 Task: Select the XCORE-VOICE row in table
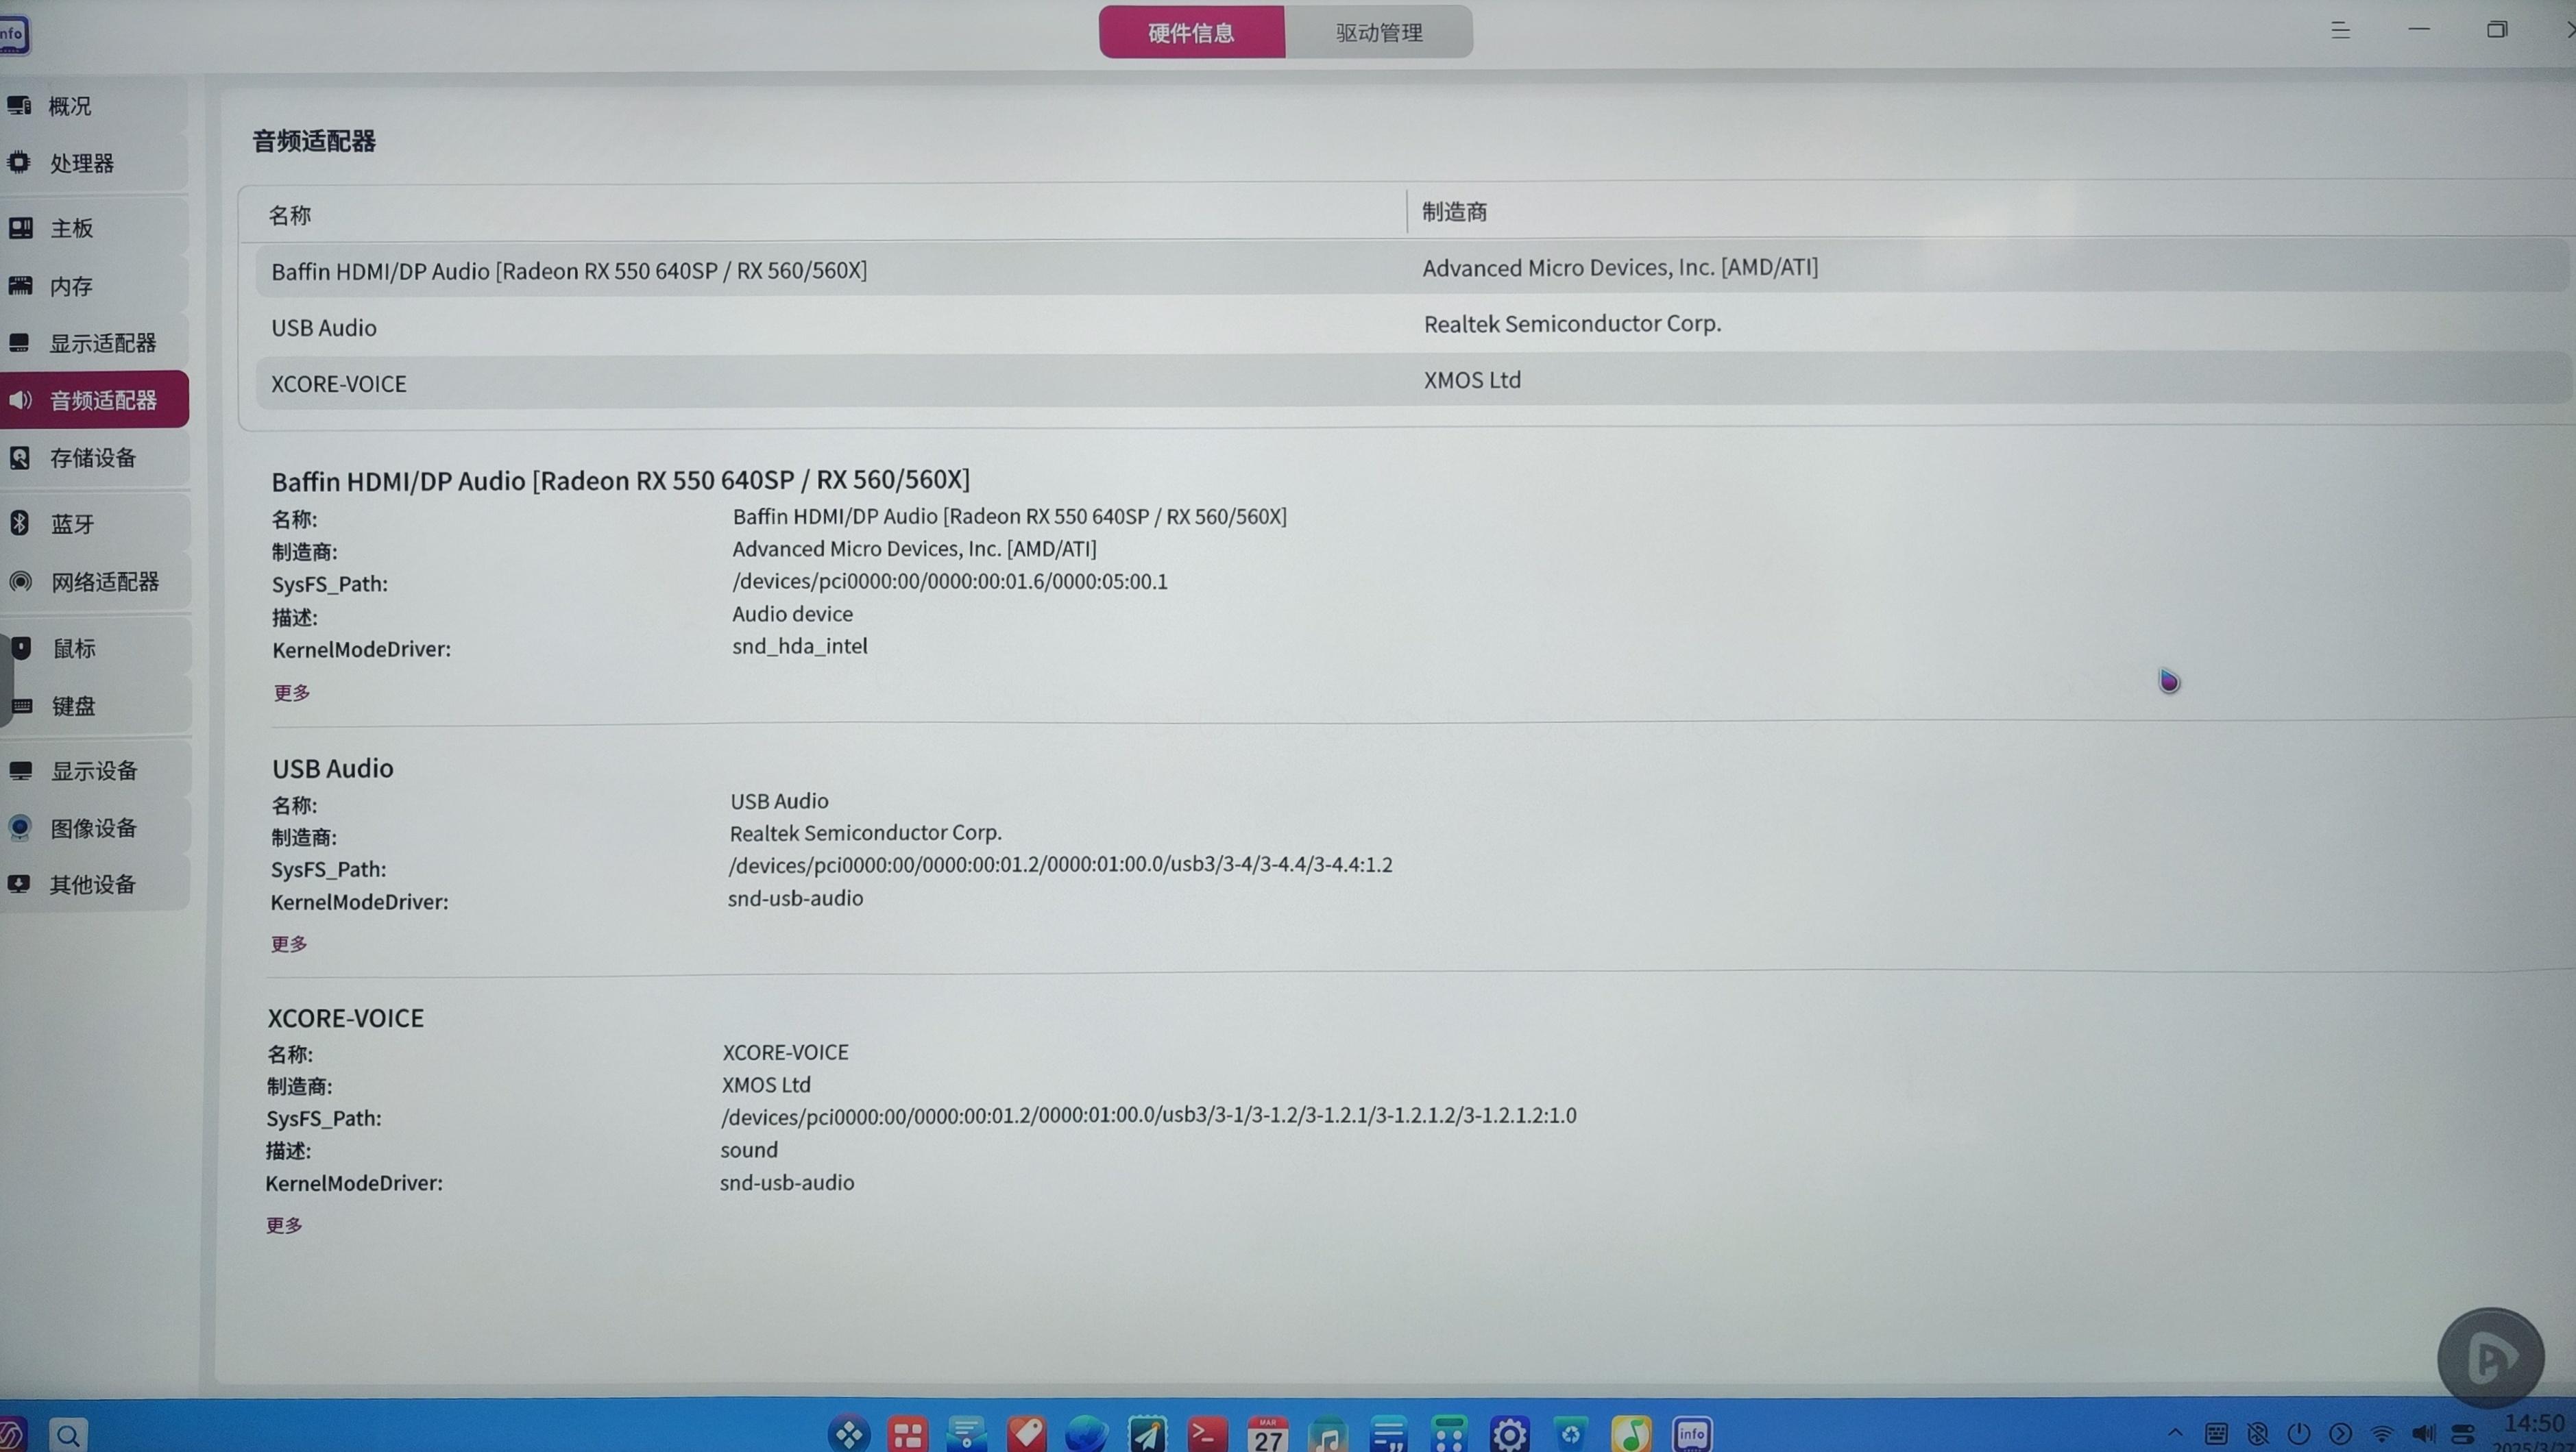[1412, 381]
